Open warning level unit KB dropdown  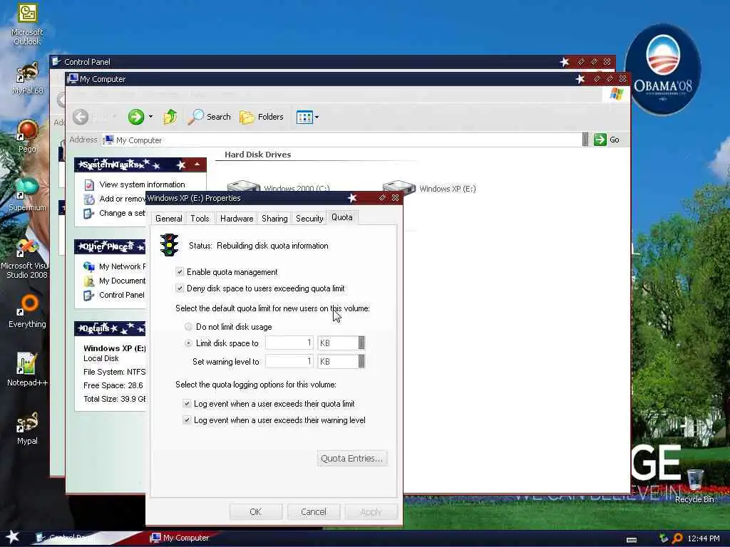tap(361, 361)
